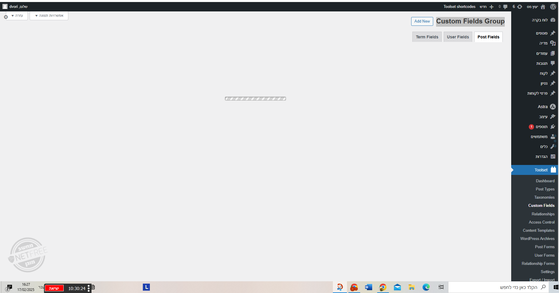Open the Media icon מדיה
Screen dimensions: 559x293
pos(553,43)
